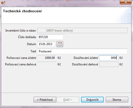
Task: Click the Inventární číslo a název field
Action: pyautogui.click(x=82, y=31)
